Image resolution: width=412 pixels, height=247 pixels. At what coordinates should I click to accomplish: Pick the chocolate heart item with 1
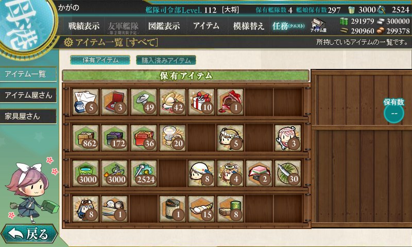click(230, 102)
